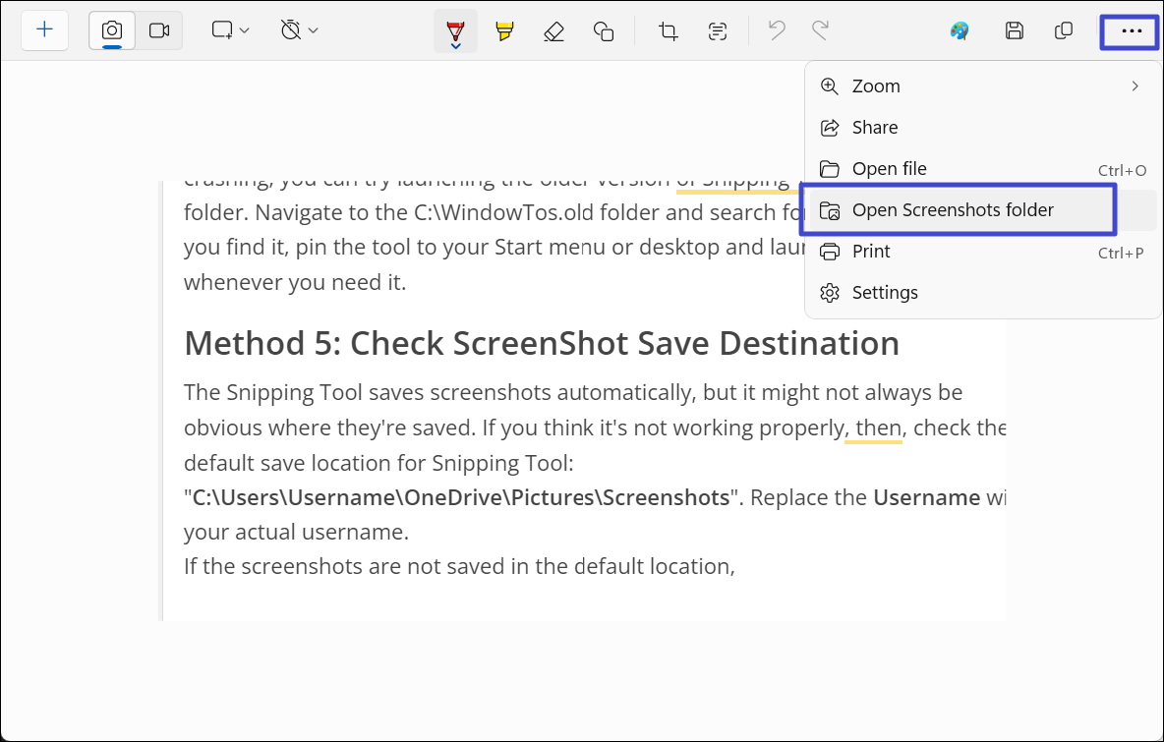Image resolution: width=1164 pixels, height=742 pixels.
Task: Select the yellow highlighter tool
Action: (504, 30)
